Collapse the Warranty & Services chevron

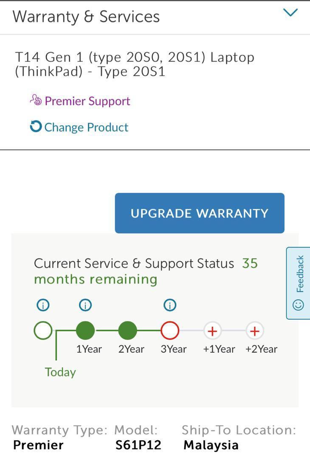click(290, 13)
